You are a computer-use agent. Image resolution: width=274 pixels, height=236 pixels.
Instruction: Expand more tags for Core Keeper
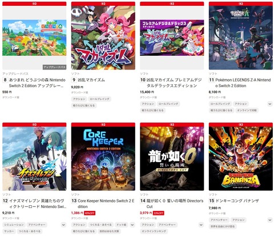pyautogui.click(x=132, y=225)
